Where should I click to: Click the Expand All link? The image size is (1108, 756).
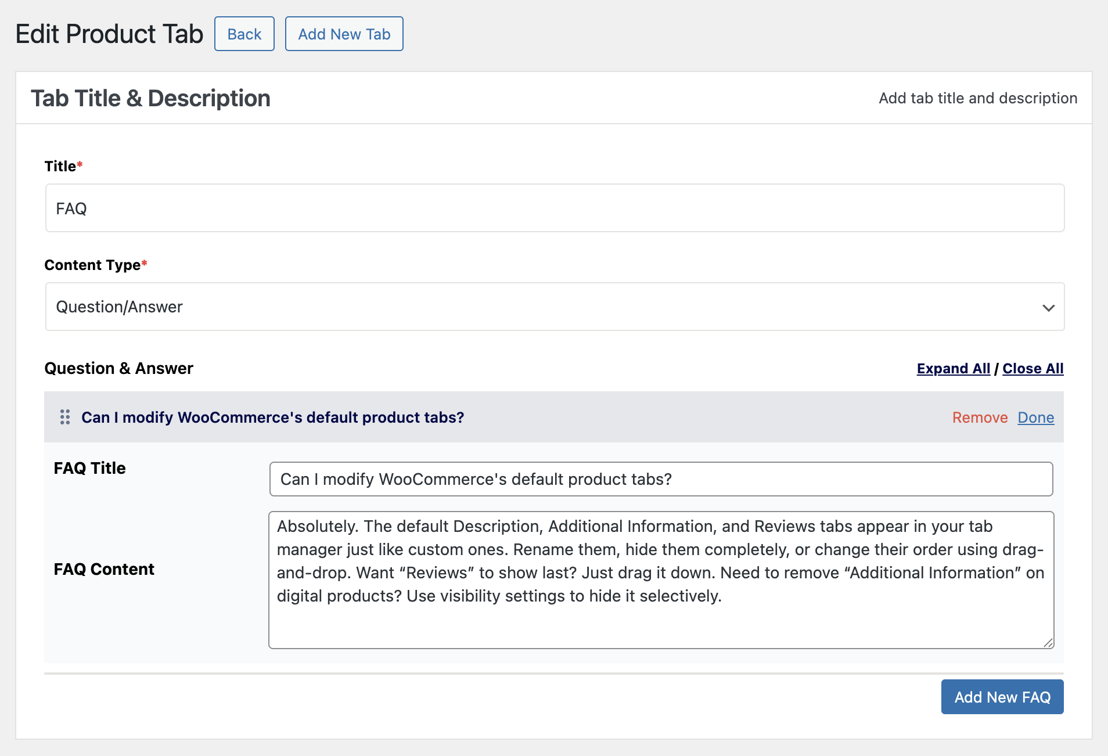coord(953,369)
